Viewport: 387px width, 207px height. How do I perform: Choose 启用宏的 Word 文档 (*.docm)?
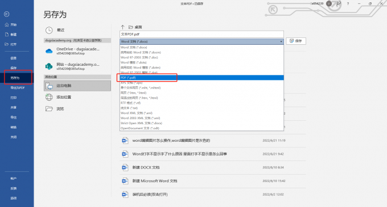[x=201, y=52]
